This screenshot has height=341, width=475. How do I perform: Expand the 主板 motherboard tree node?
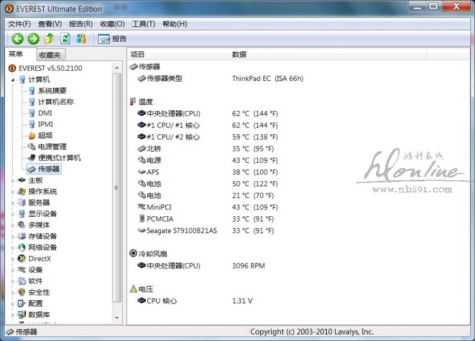14,180
